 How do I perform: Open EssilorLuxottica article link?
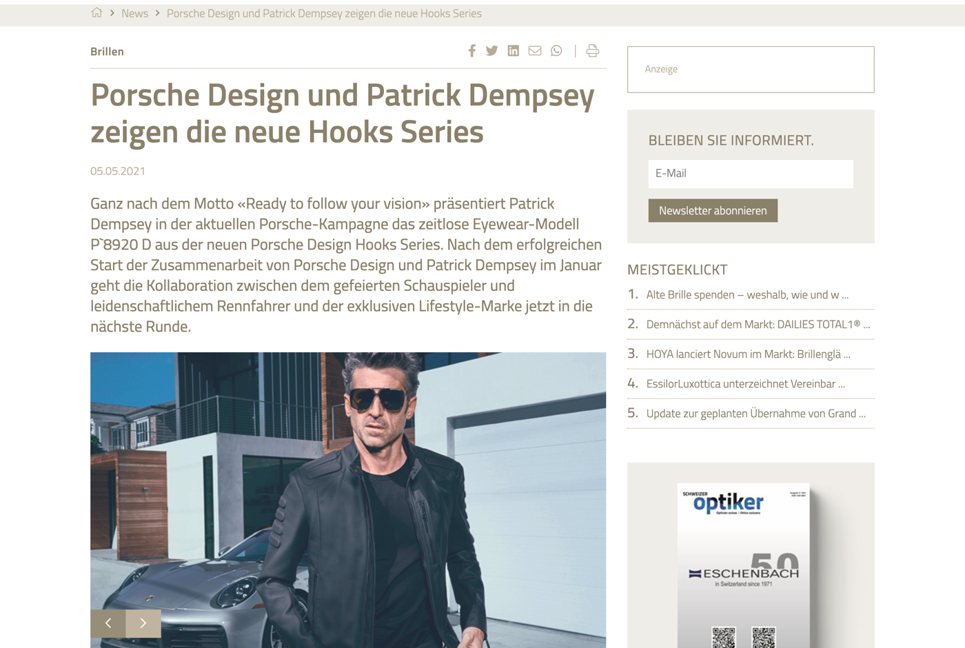coord(745,384)
